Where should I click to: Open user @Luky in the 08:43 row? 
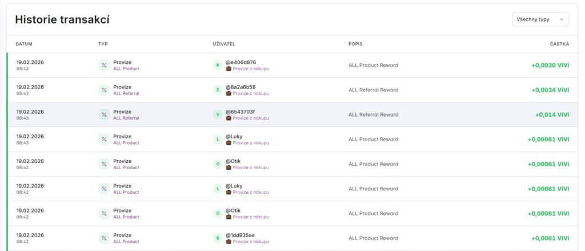[x=234, y=136]
